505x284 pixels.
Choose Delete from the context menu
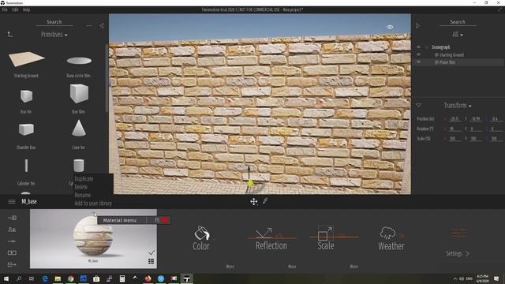[80, 187]
